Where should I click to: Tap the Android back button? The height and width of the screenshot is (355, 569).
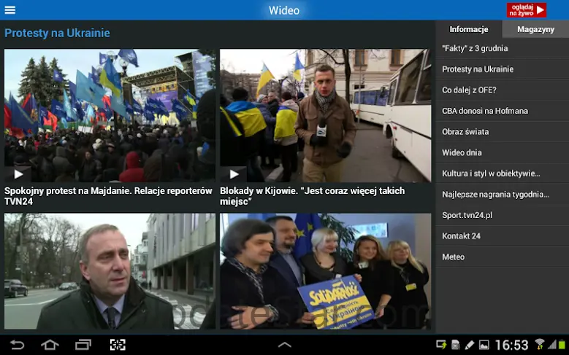(x=17, y=345)
